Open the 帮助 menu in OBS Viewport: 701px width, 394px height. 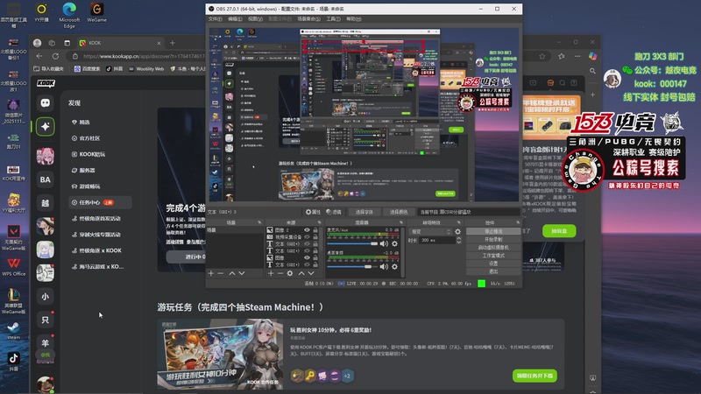coord(354,18)
